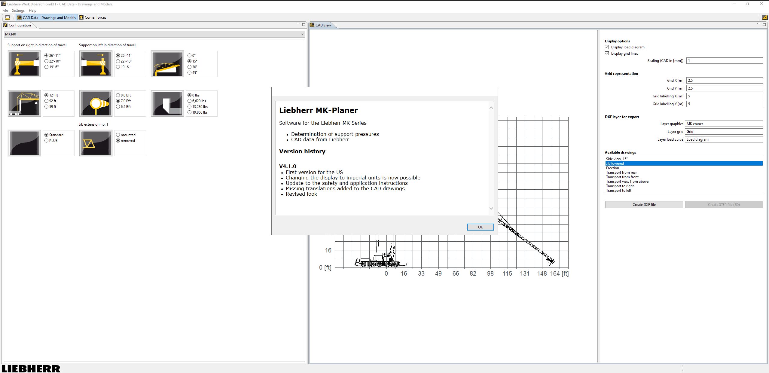Click the Create DXF file button
Image resolution: width=769 pixels, height=373 pixels.
[644, 204]
